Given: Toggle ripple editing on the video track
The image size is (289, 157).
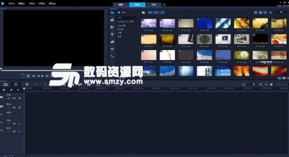Looking at the screenshot, I should [9, 98].
